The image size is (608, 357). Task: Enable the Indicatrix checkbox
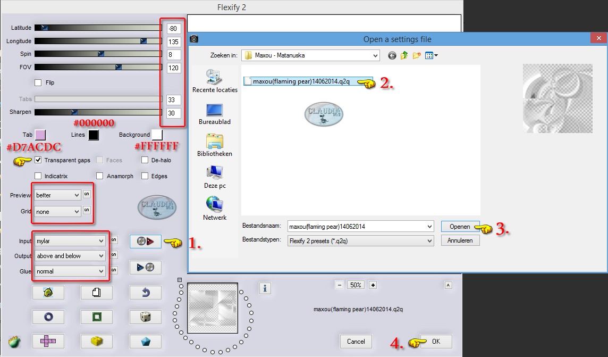[x=38, y=176]
